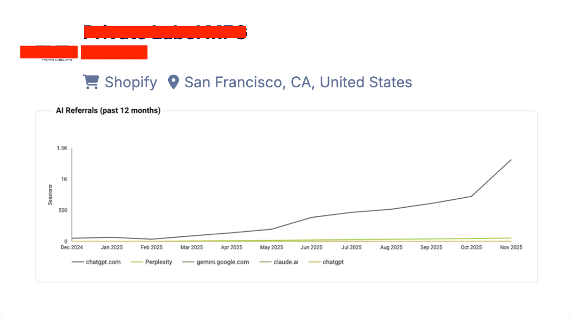The height and width of the screenshot is (319, 571).
Task: Click the 500 y-axis tick label
Action: click(63, 211)
